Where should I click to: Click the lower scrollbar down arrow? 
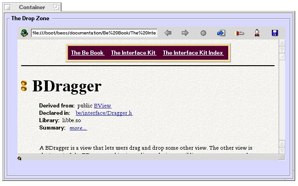pos(282,151)
